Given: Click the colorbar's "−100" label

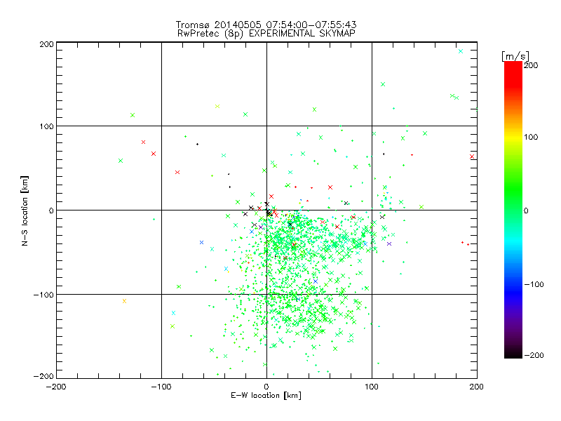Looking at the screenshot, I should (x=534, y=284).
